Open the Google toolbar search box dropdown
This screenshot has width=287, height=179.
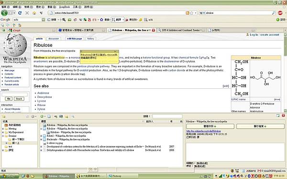(43, 20)
